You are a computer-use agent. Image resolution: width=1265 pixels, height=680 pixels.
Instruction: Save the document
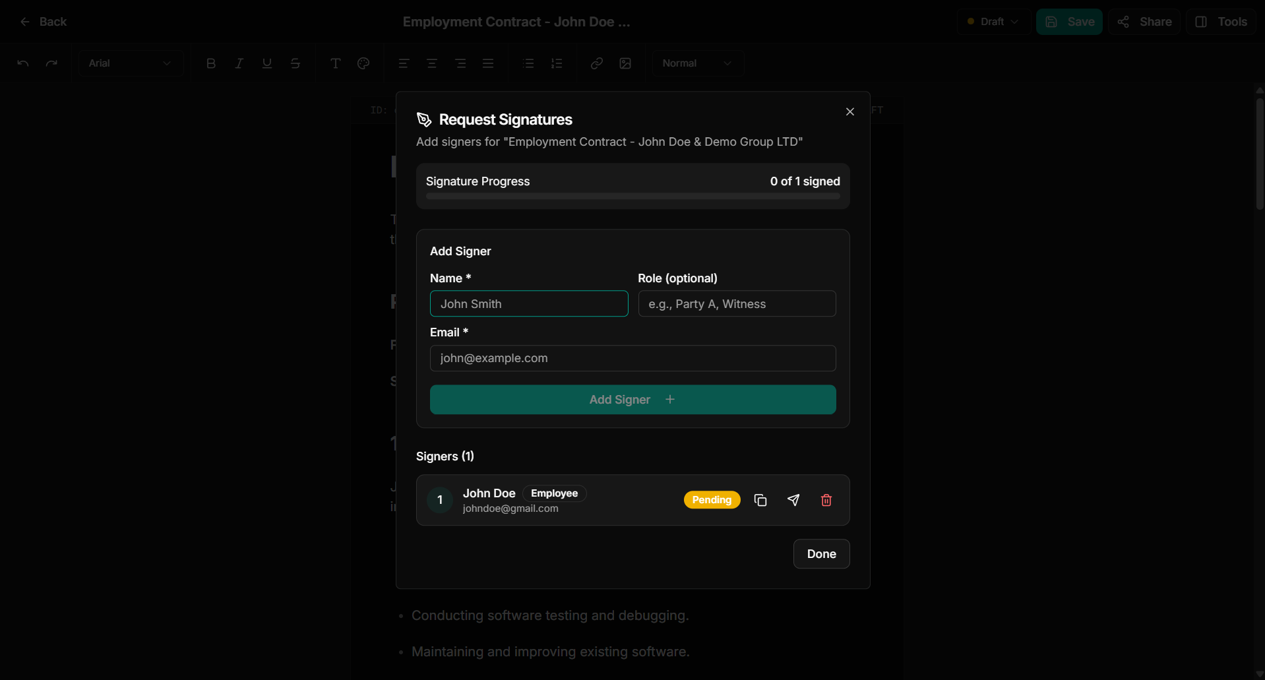point(1069,22)
